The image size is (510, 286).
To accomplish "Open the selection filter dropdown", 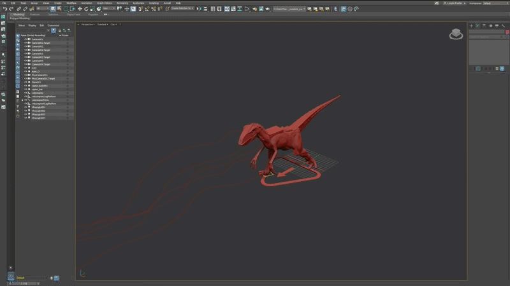I will pyautogui.click(x=42, y=9).
